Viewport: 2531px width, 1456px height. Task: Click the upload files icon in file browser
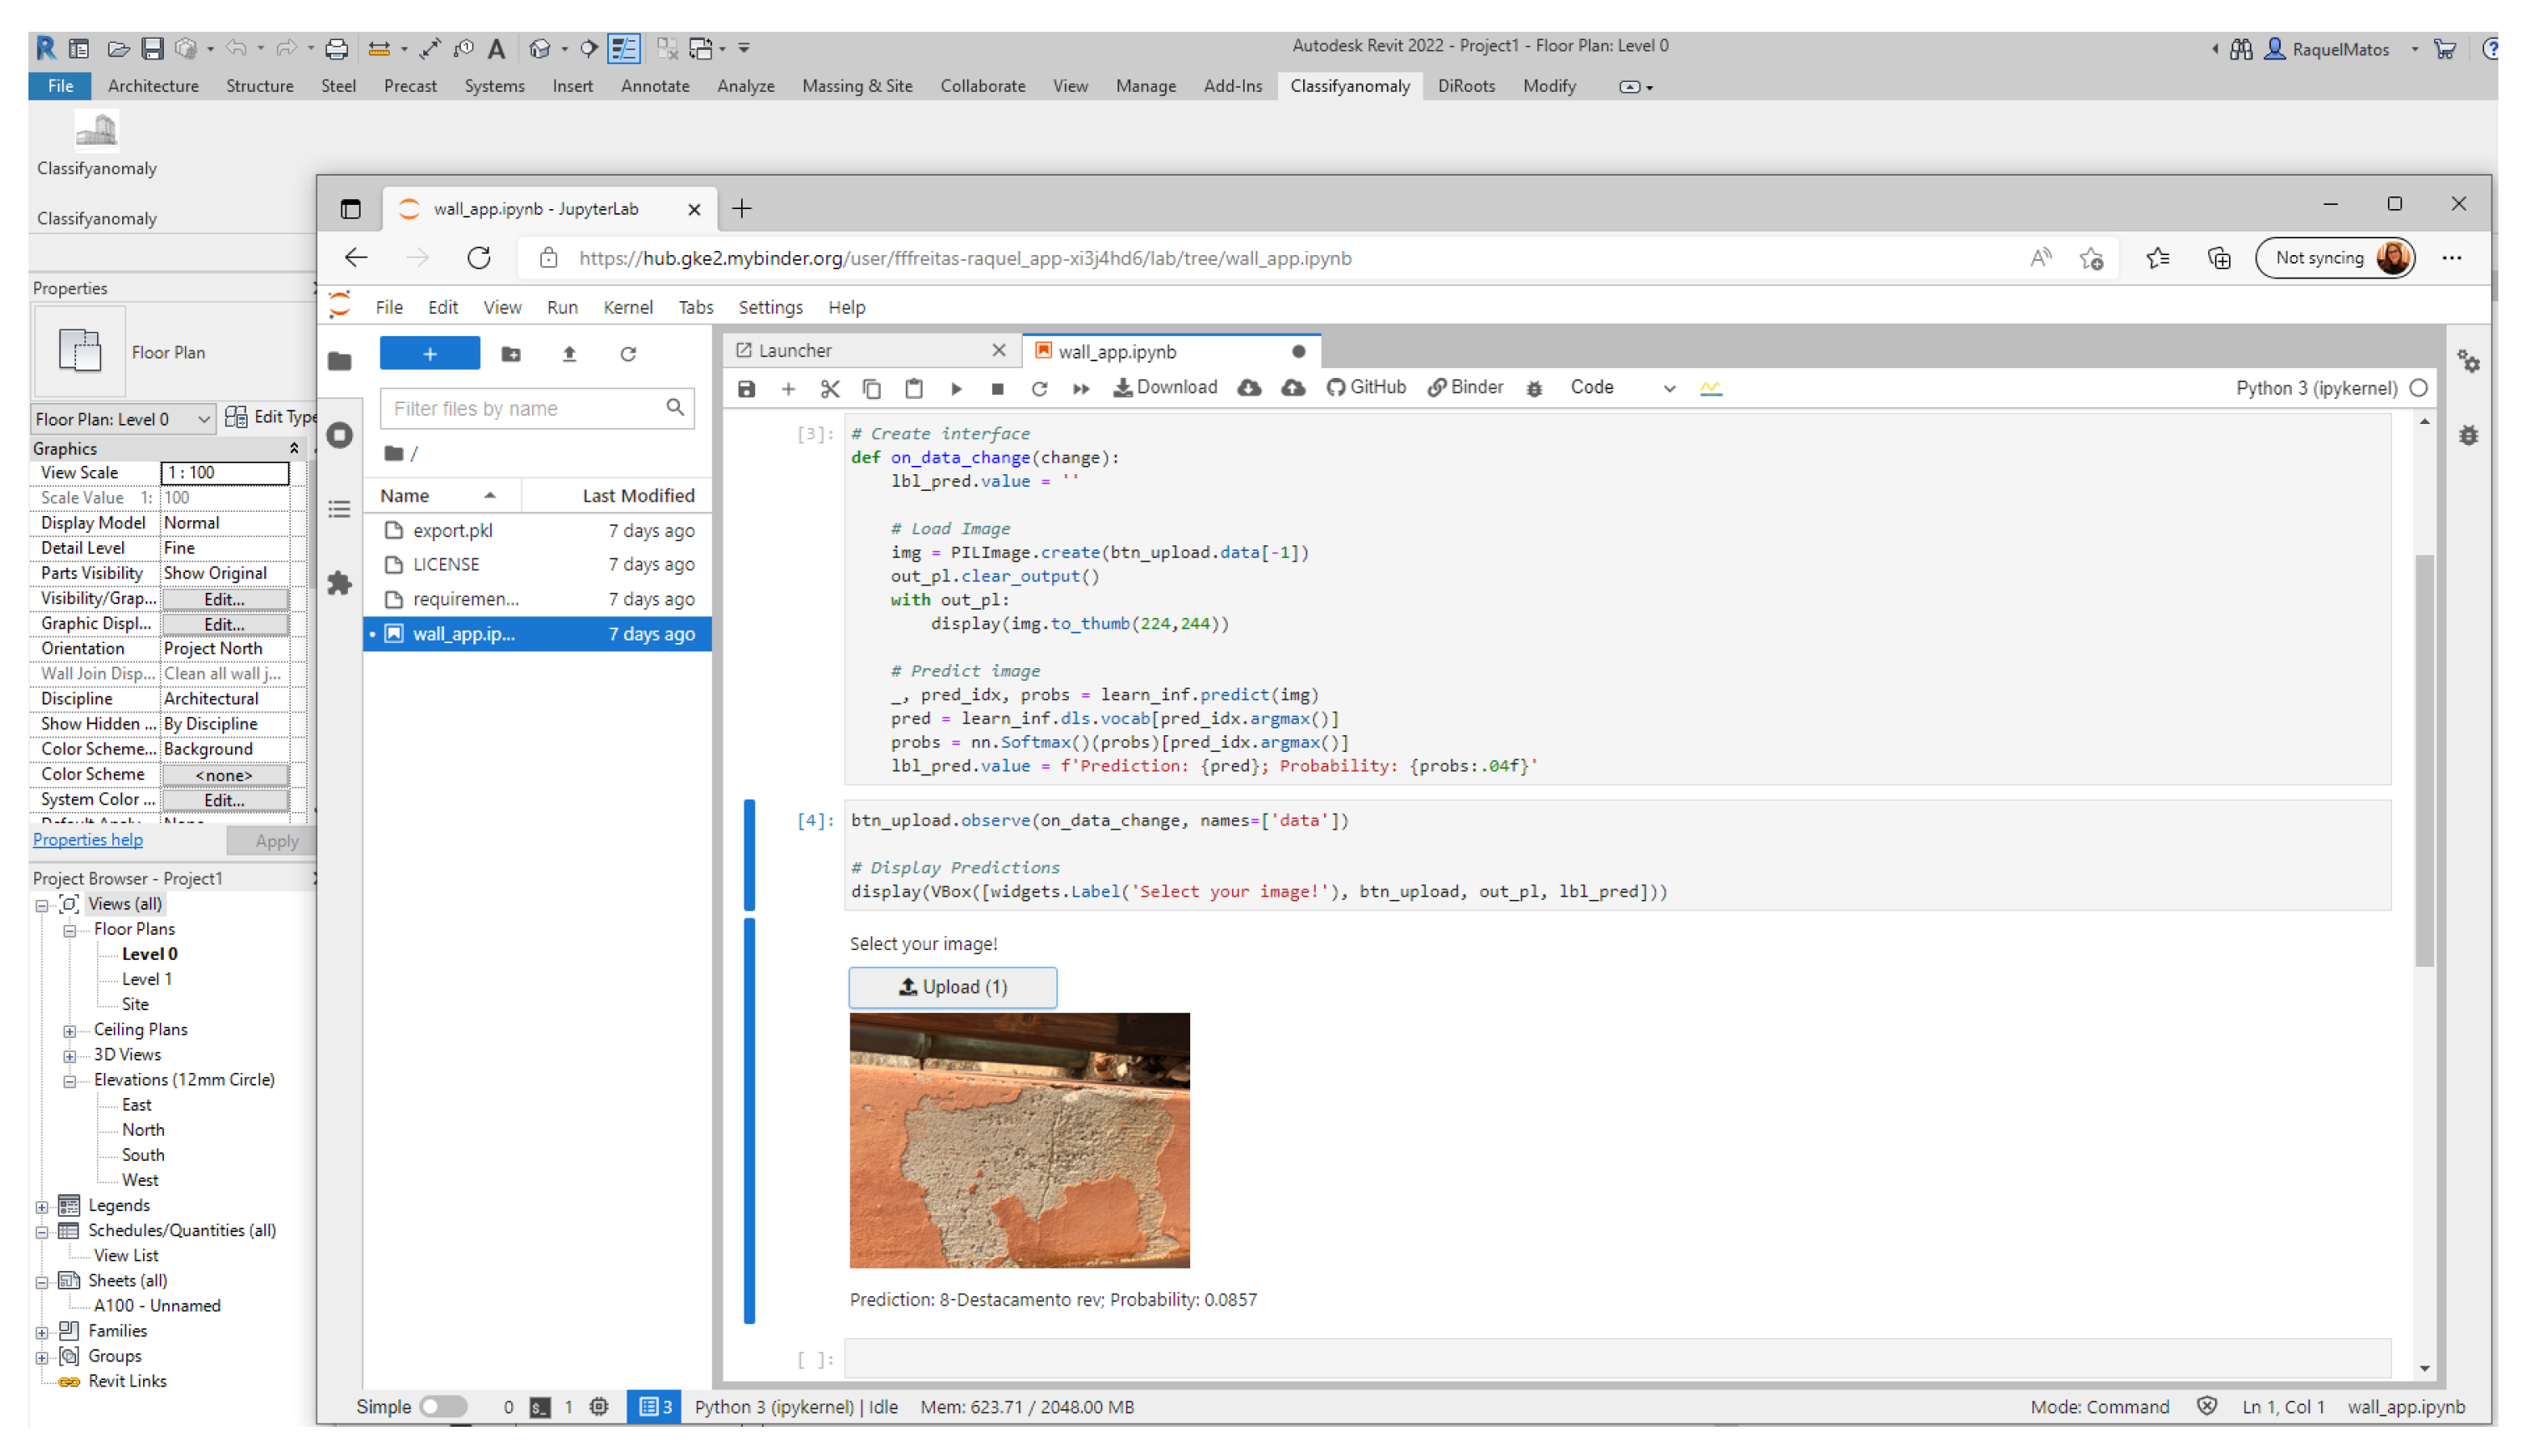click(569, 354)
